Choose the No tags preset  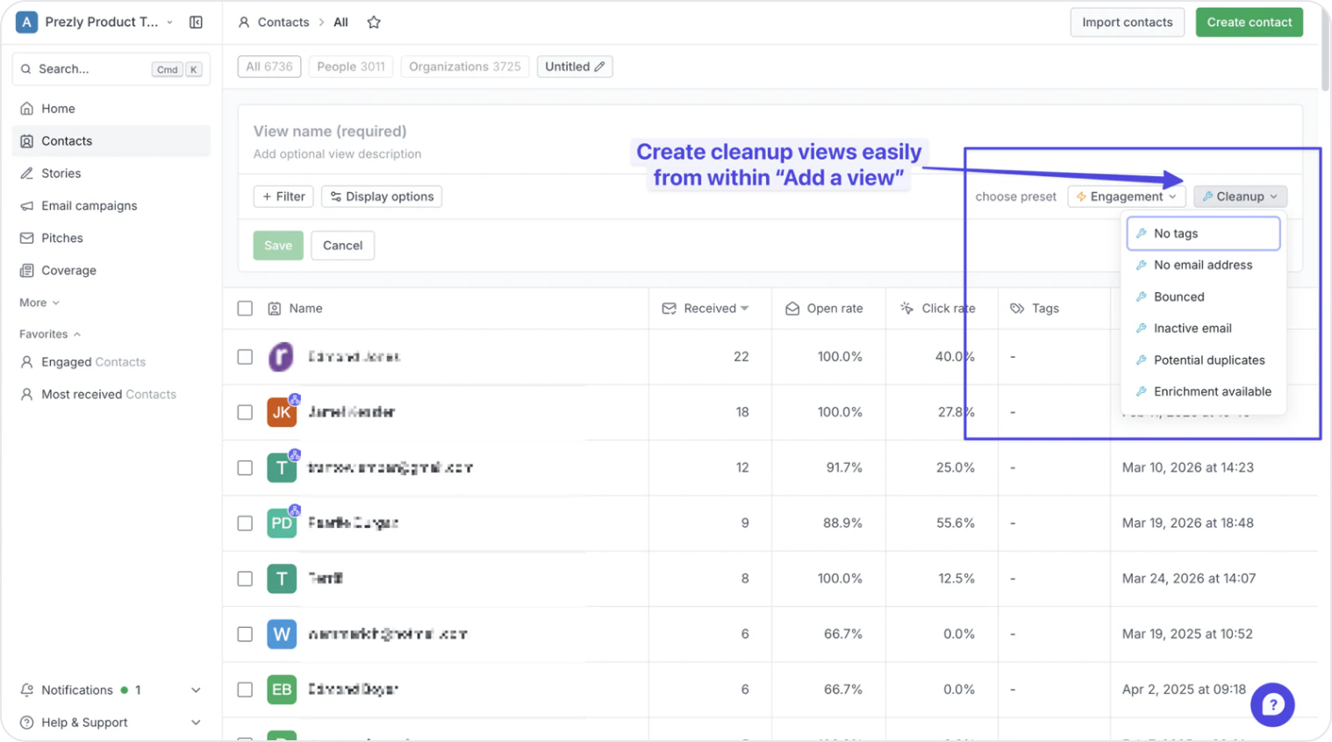[1203, 233]
